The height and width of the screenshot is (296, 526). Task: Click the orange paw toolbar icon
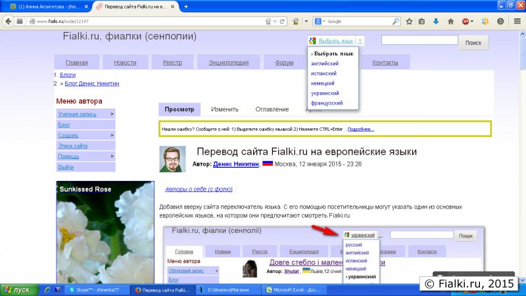pos(485,22)
